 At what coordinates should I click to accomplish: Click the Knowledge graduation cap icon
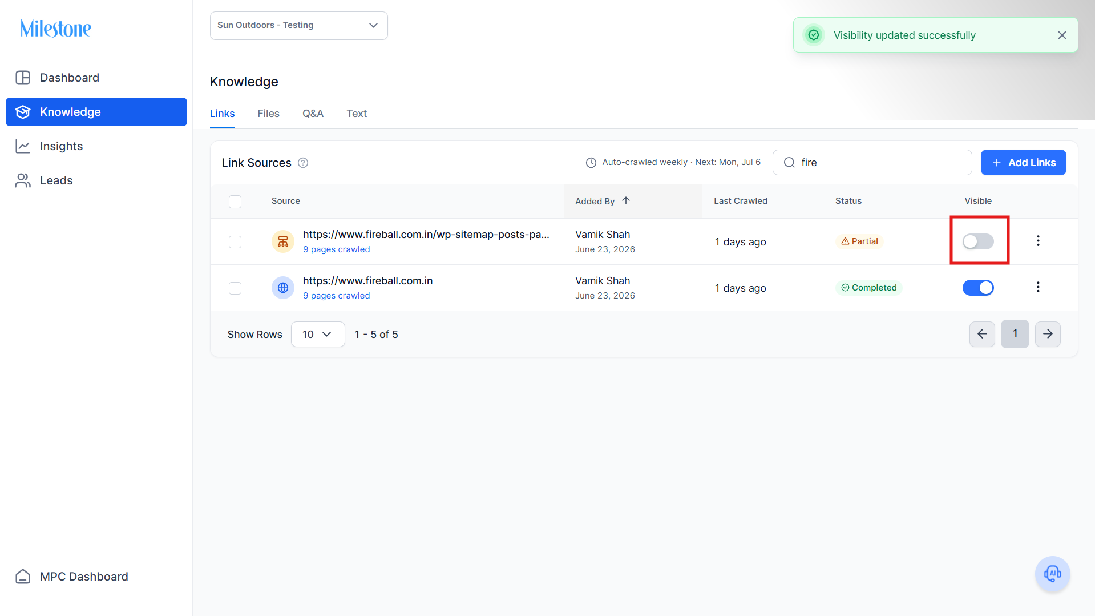point(23,112)
